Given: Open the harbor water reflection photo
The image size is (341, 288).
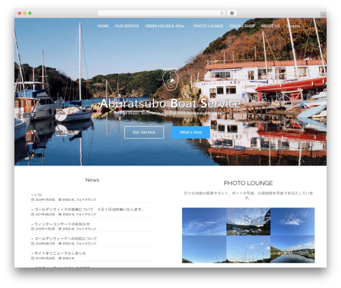Looking at the screenshot, I should point(293,249).
